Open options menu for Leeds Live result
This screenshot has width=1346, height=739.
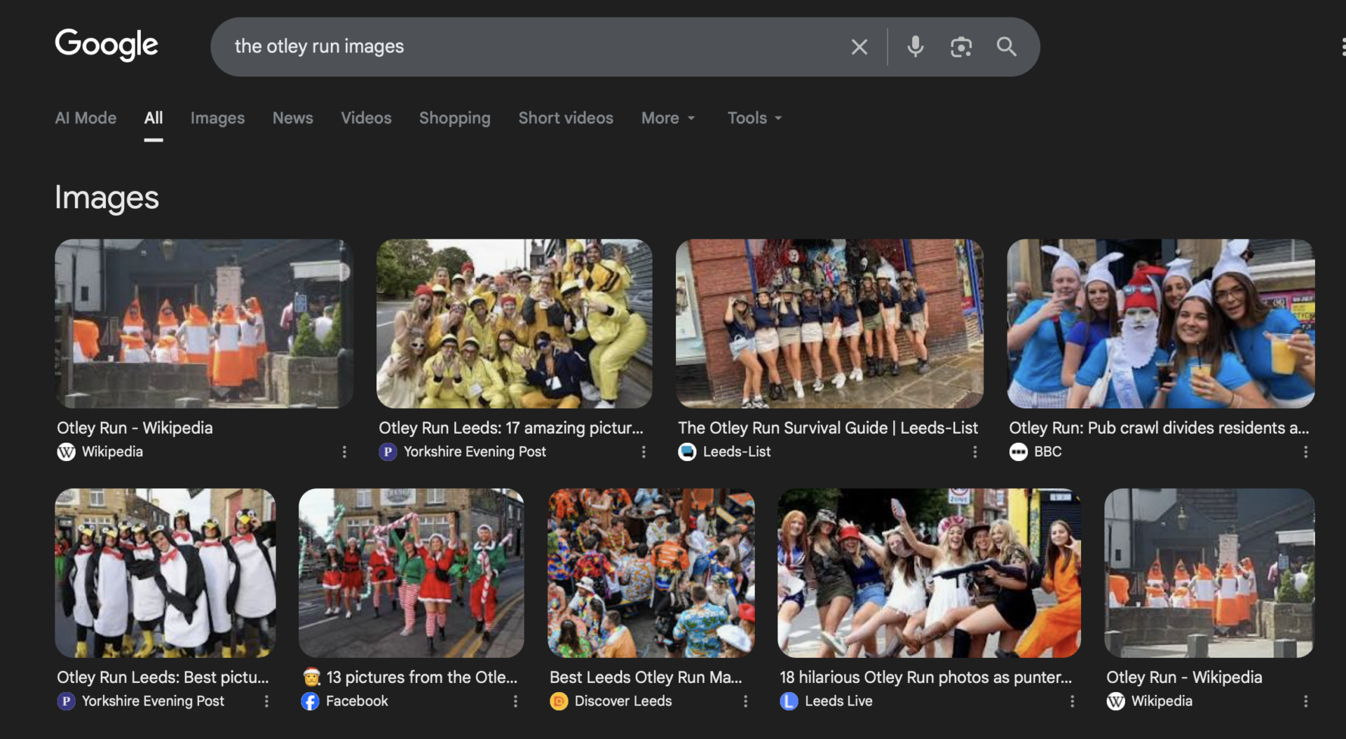coord(1072,701)
